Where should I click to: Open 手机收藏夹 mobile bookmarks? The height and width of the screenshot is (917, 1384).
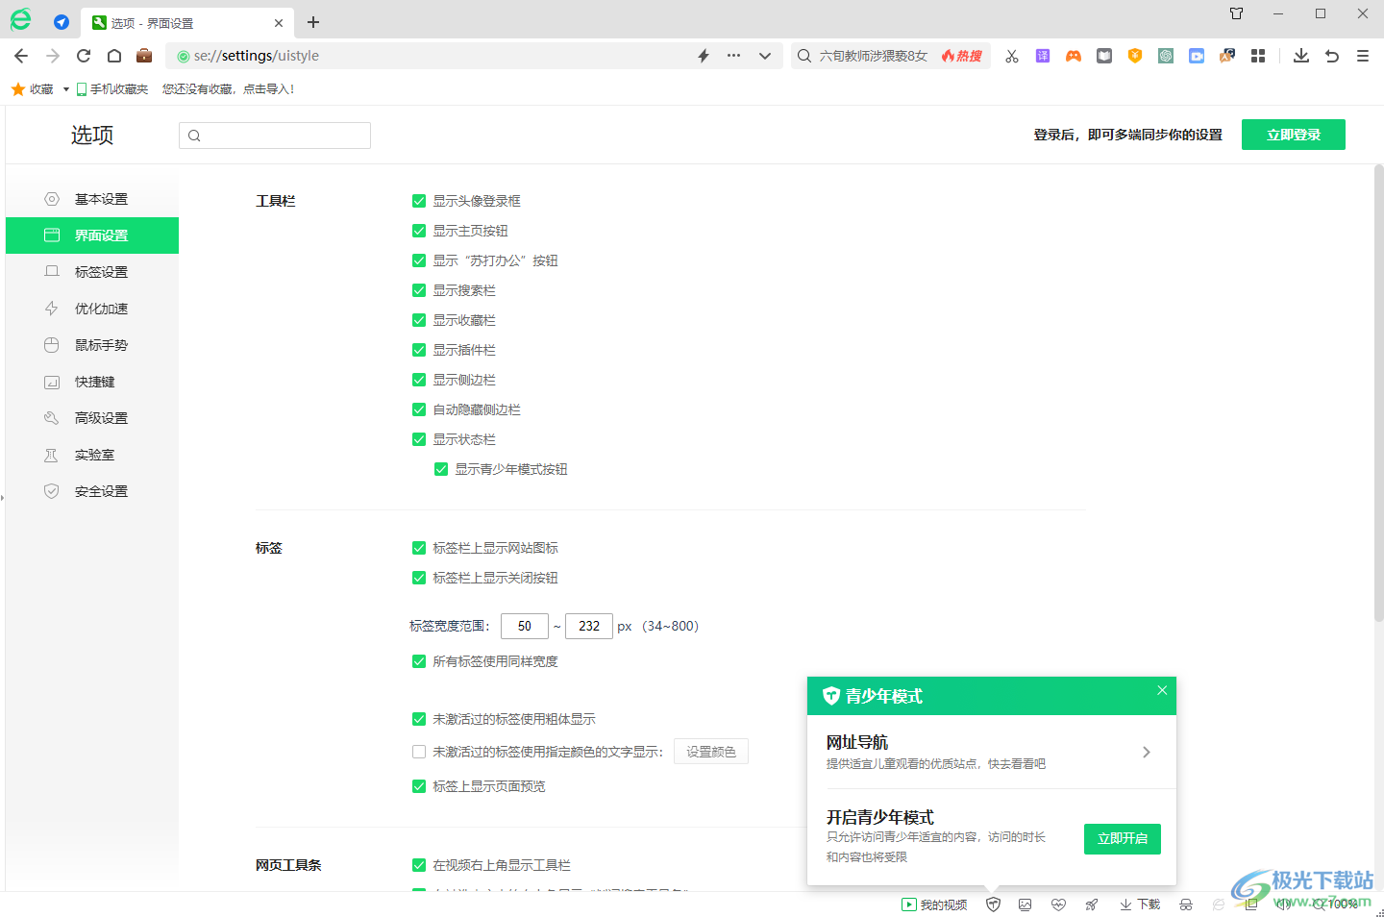[112, 89]
